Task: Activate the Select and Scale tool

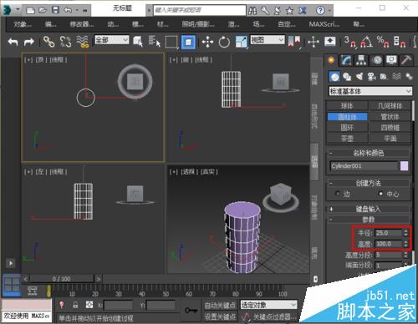Action: [242, 42]
